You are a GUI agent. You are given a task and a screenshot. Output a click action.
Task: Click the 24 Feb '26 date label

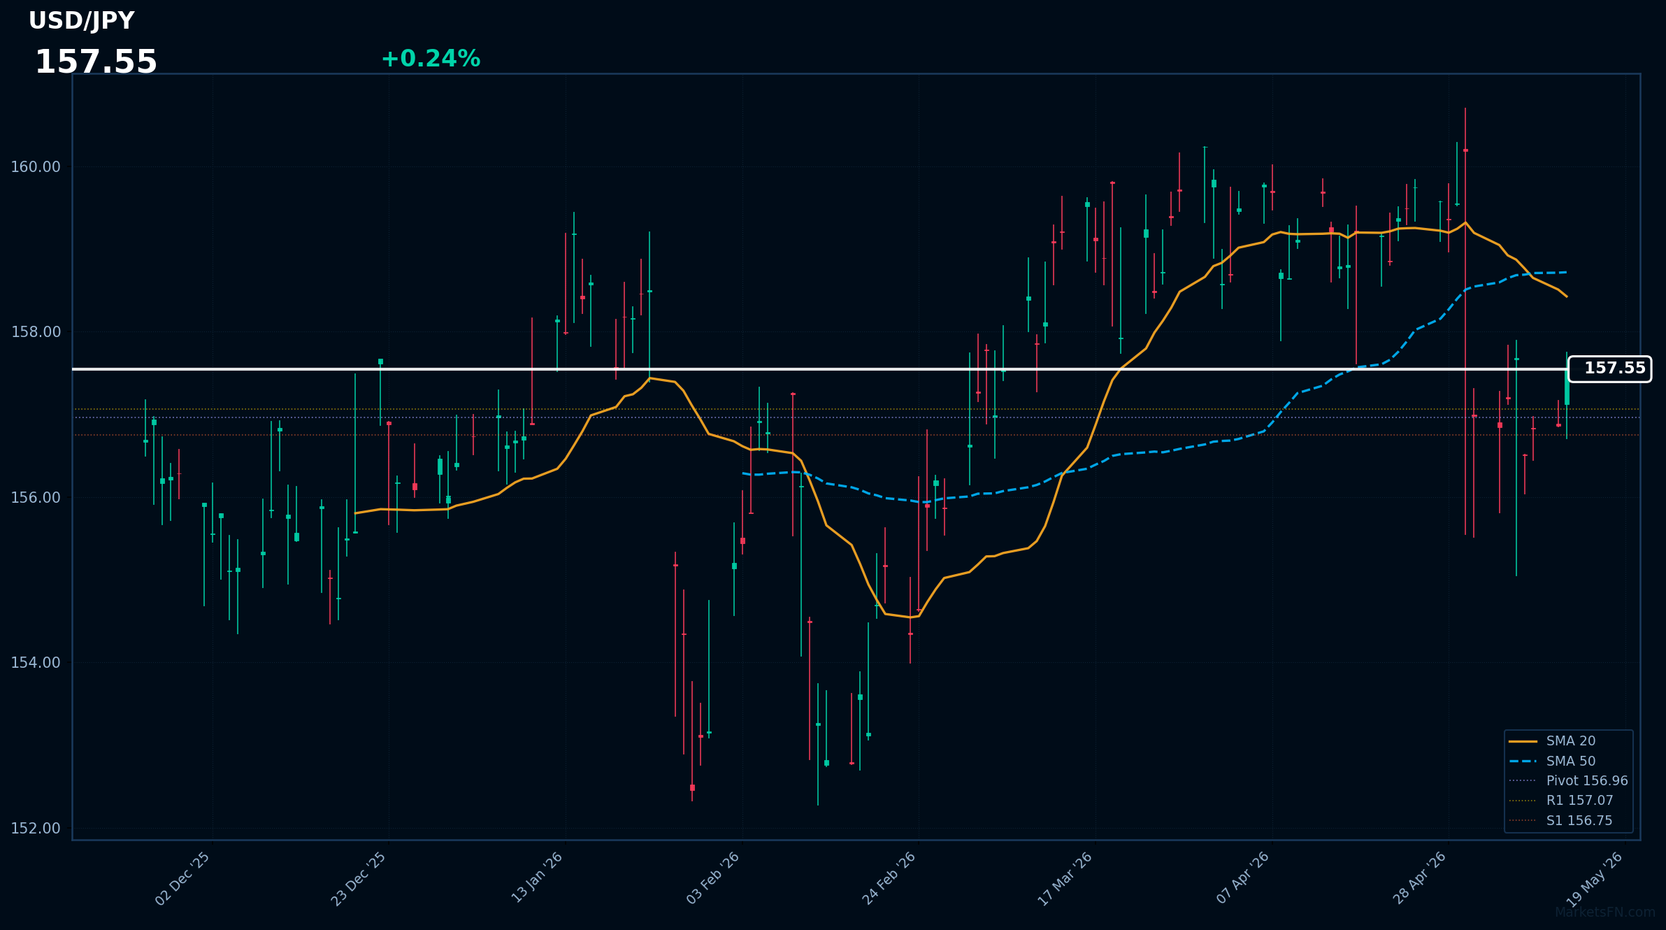pyautogui.click(x=889, y=878)
